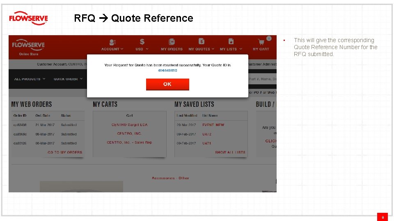Click the Account person icon

click(112, 42)
